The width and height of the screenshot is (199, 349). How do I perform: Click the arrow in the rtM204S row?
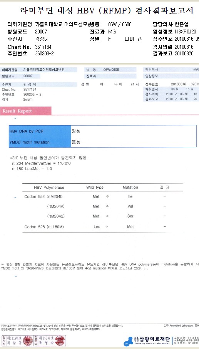(x=107, y=216)
